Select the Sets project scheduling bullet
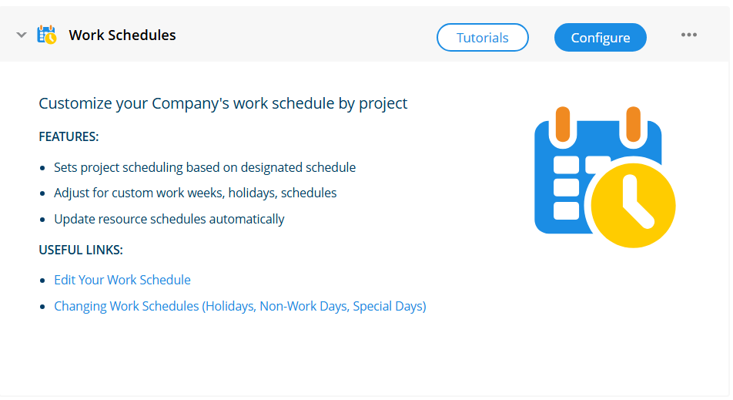Image resolution: width=733 pixels, height=400 pixels. (x=205, y=167)
